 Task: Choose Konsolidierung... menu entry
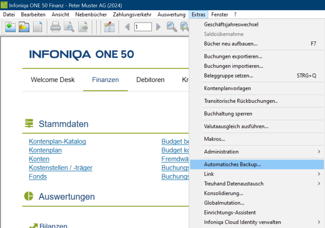[257, 193]
